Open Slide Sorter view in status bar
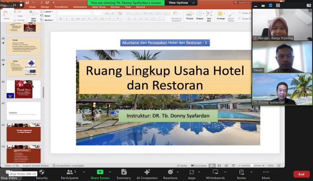This screenshot has height=181, width=313. [x=219, y=166]
